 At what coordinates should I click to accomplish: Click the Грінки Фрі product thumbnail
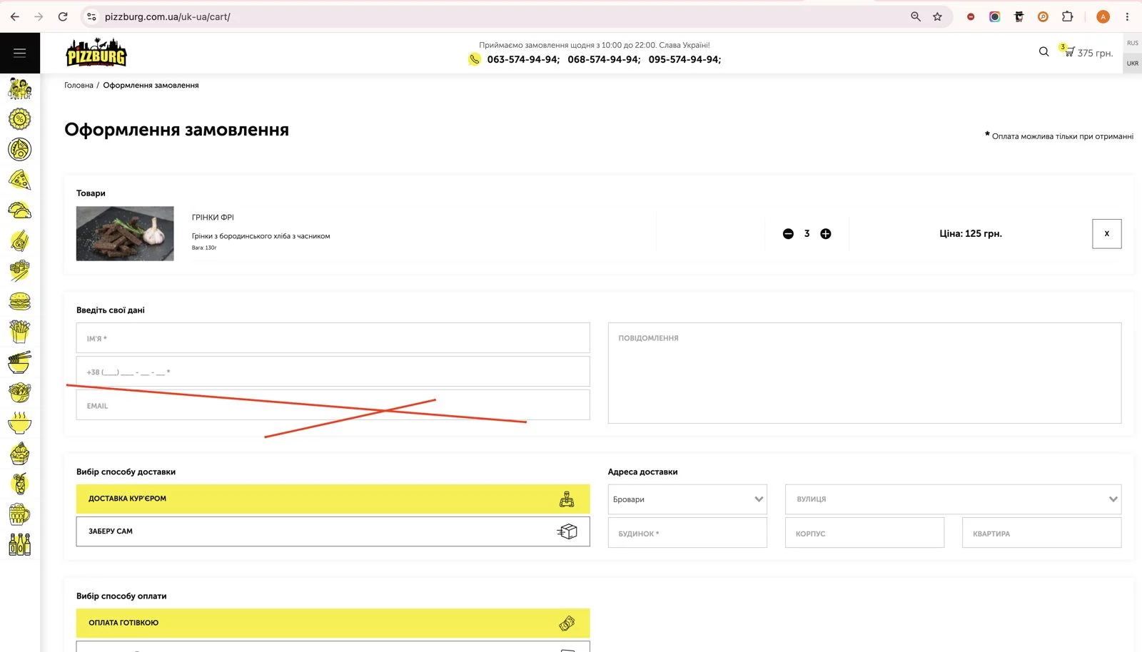point(125,233)
